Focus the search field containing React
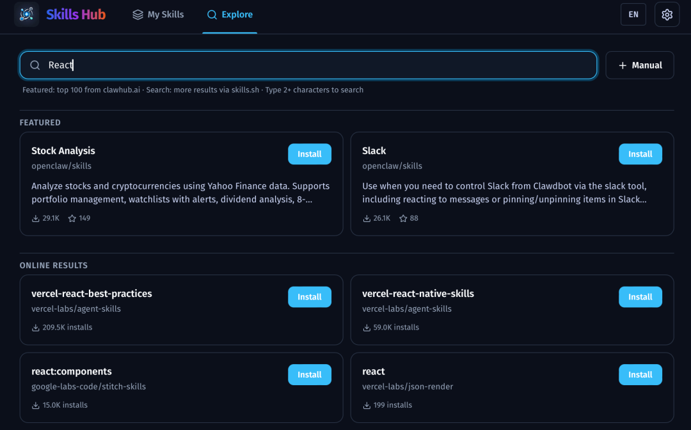Image resolution: width=691 pixels, height=430 pixels. point(320,65)
